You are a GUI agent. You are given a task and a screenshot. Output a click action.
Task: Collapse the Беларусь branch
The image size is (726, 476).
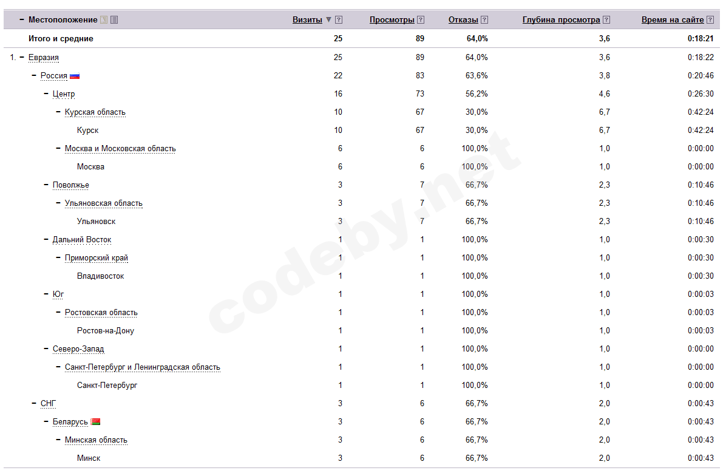pyautogui.click(x=46, y=421)
